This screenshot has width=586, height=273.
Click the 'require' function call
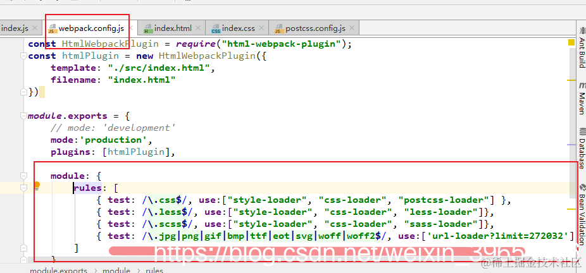(196, 44)
